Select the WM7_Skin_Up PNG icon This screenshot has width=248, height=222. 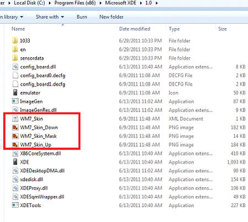coord(15,145)
